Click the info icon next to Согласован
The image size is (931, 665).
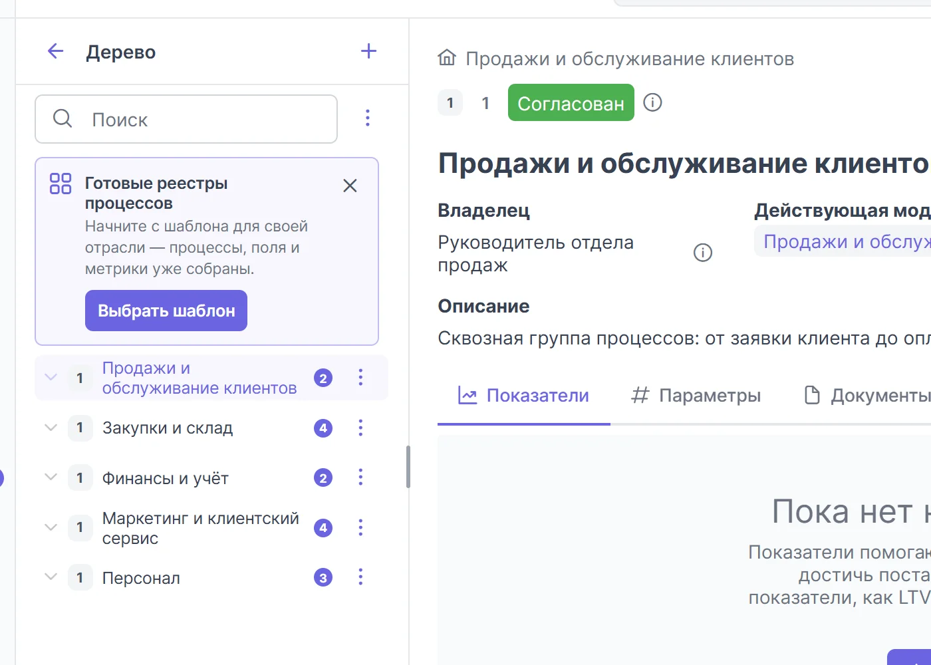[652, 102]
